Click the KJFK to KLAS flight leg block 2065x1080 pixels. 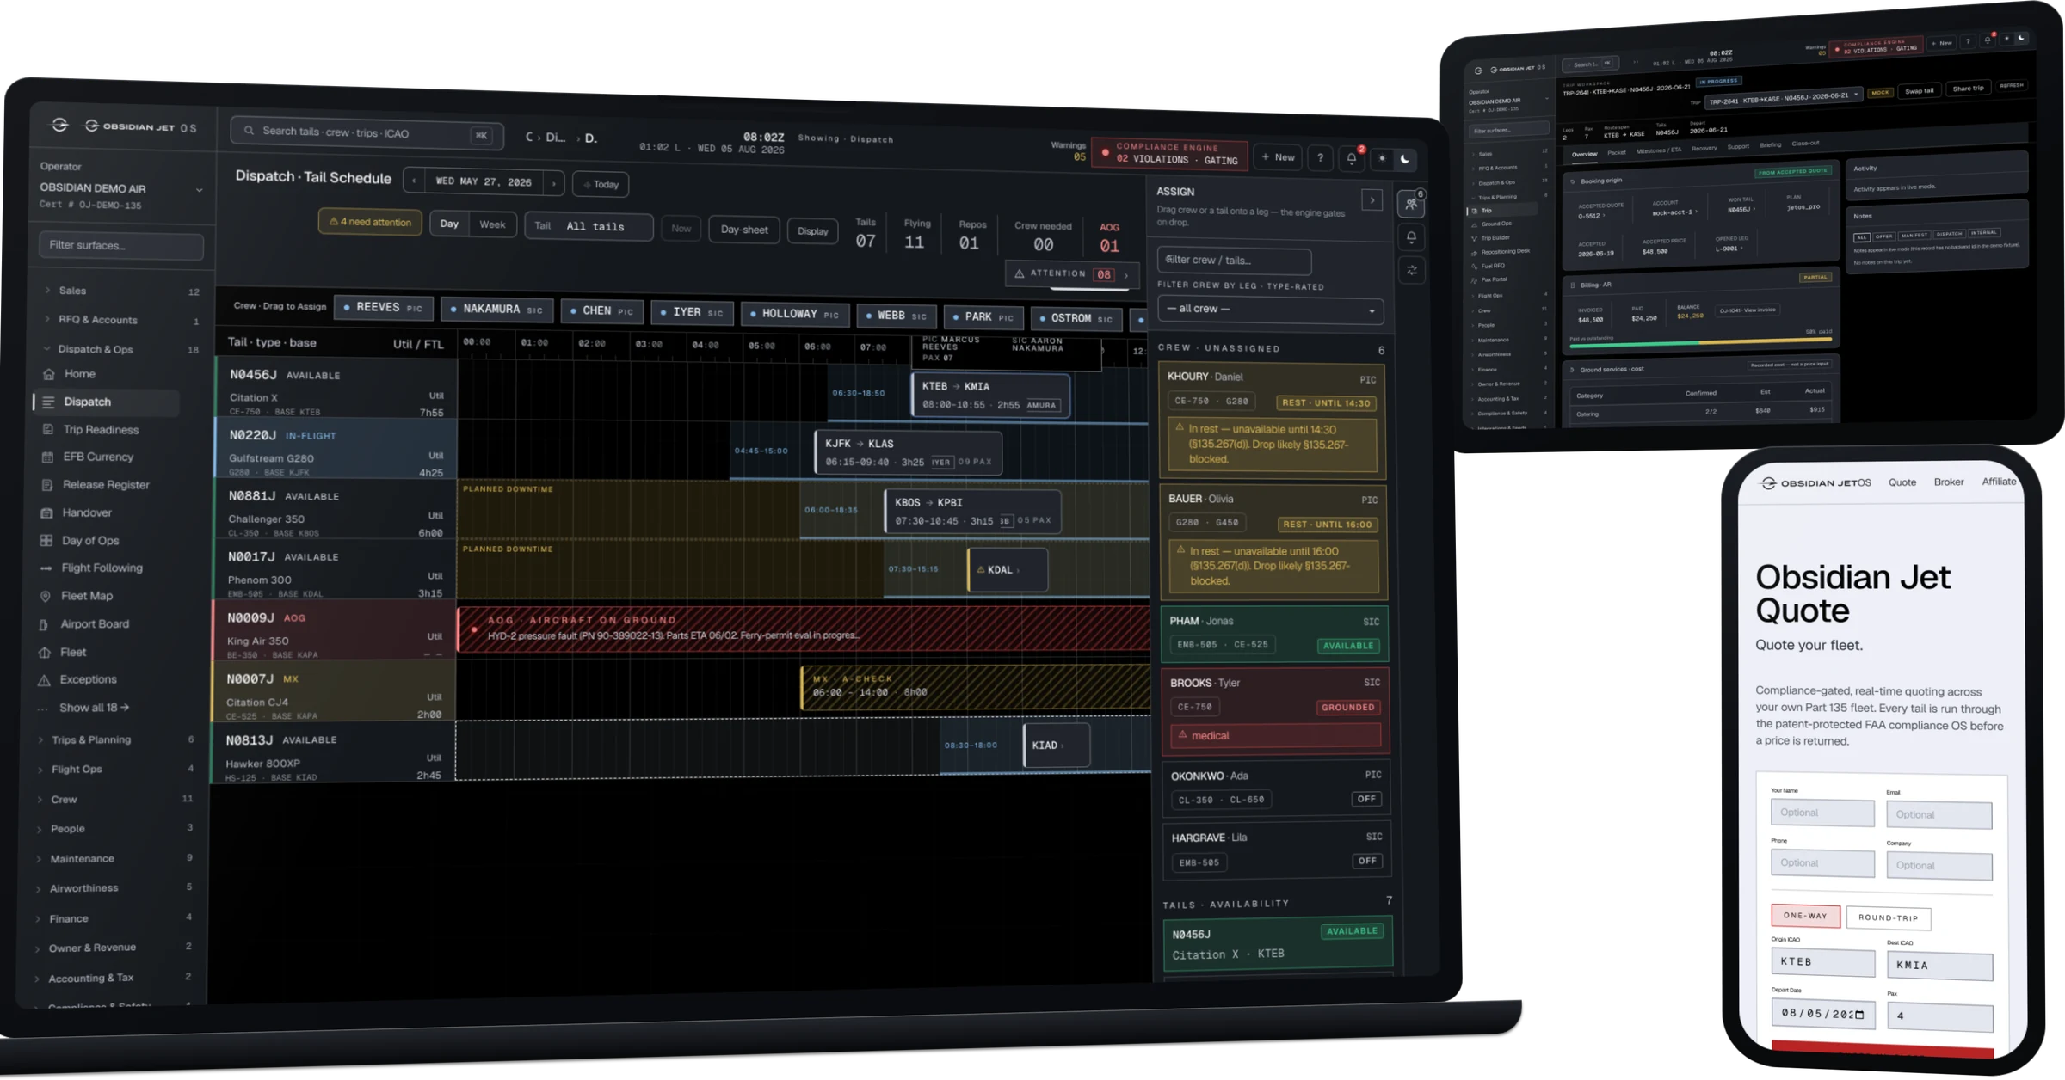908,453
